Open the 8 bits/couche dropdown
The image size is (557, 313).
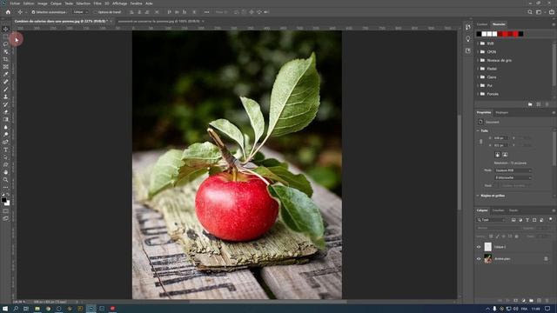pos(513,177)
